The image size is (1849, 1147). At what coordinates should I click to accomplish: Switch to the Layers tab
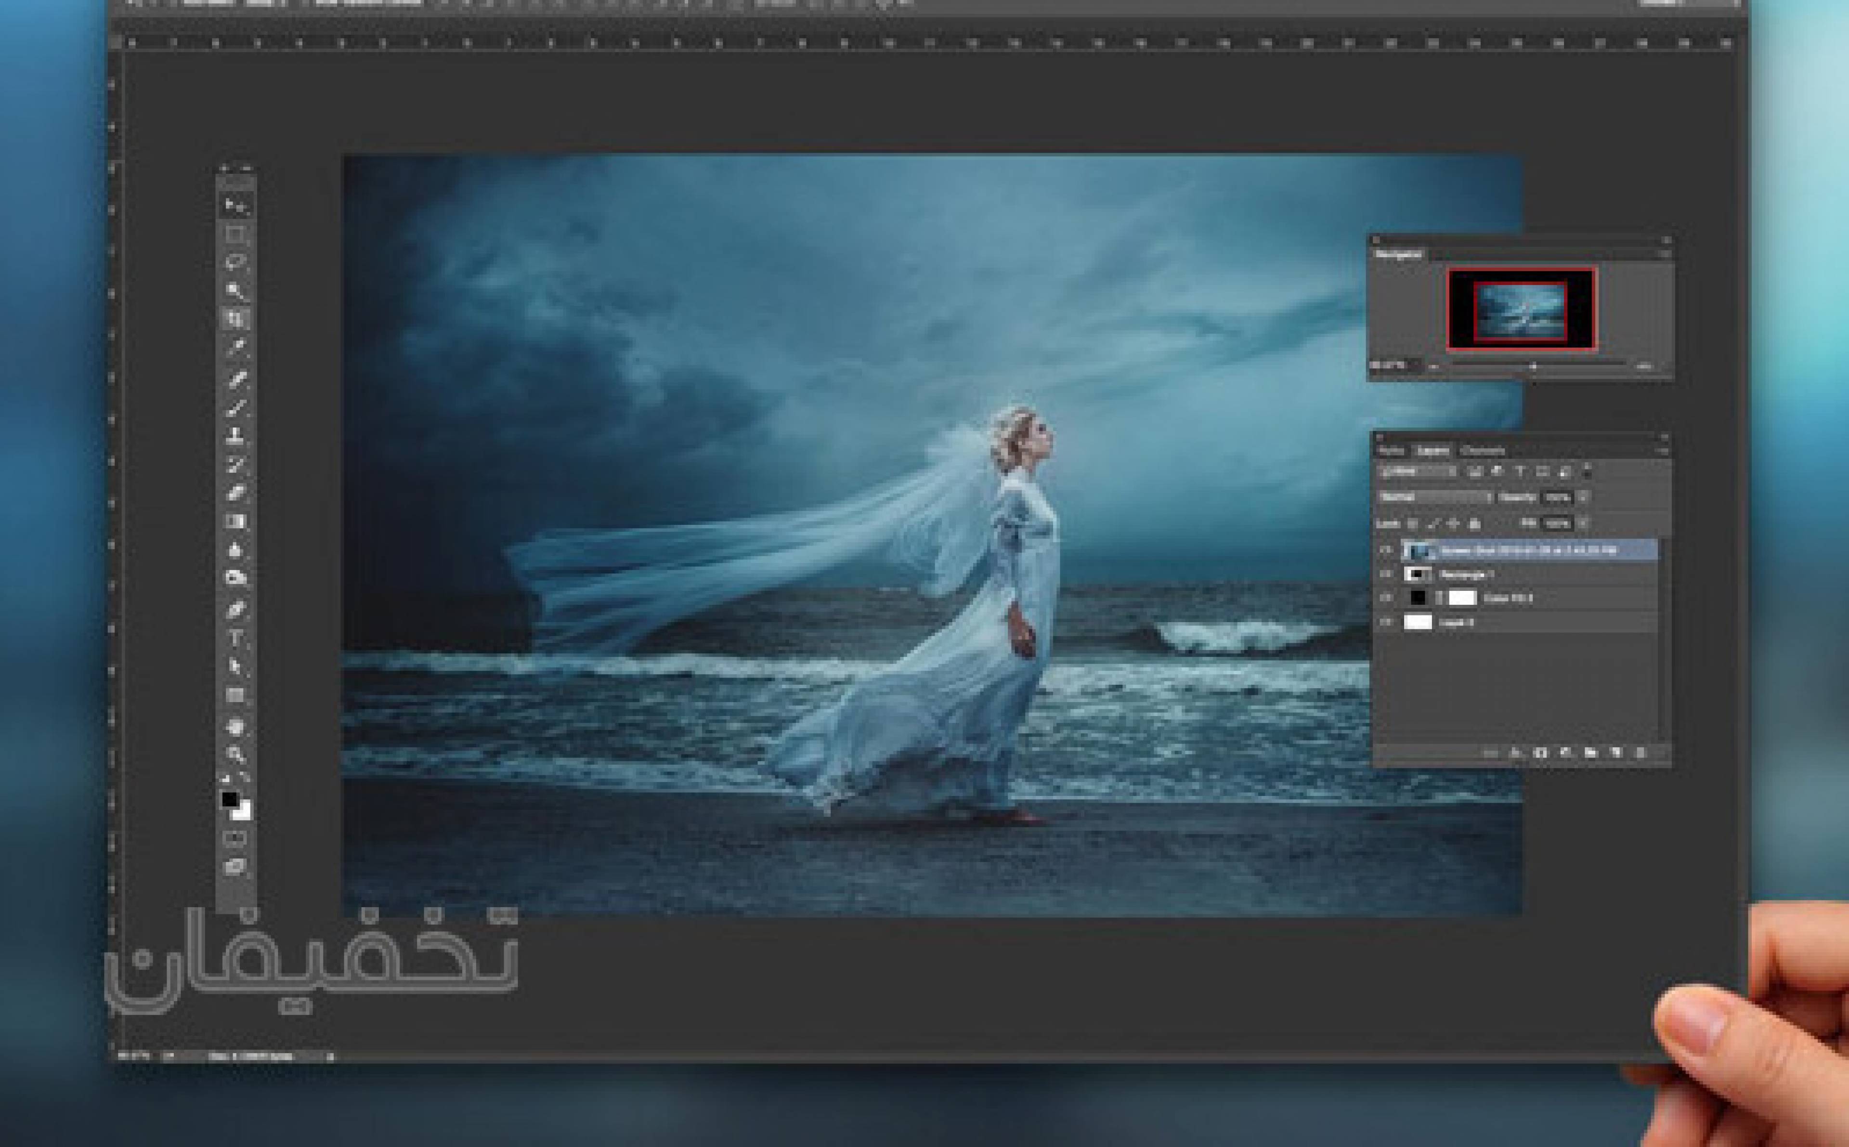click(x=1432, y=451)
